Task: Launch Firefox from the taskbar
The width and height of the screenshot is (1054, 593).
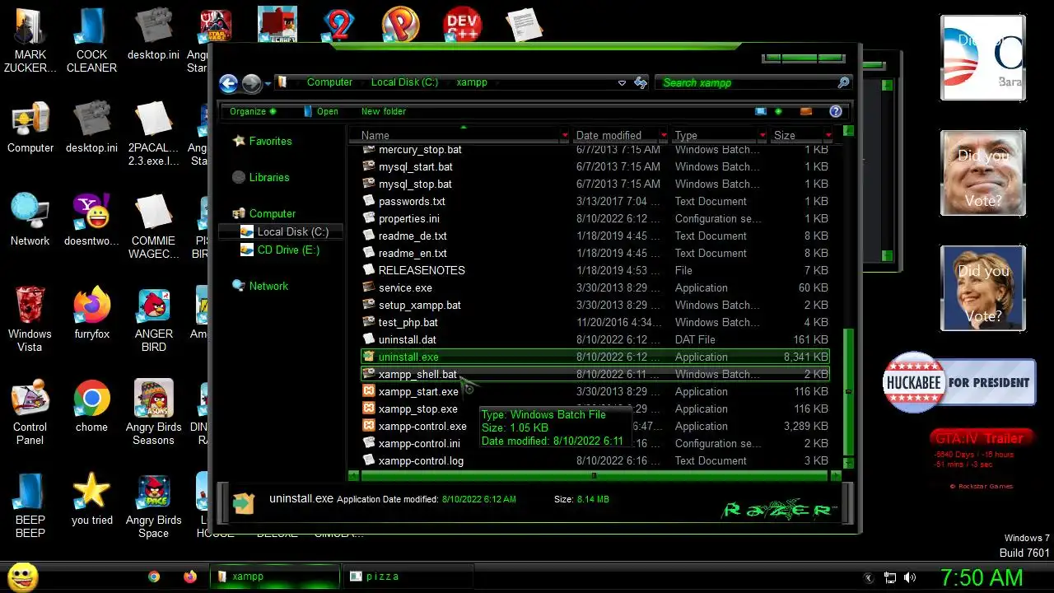Action: coord(190,577)
